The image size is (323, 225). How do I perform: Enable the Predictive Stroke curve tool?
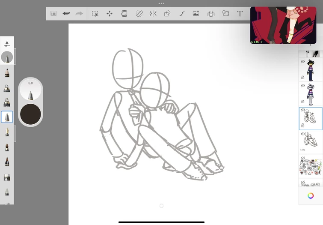pos(182,14)
